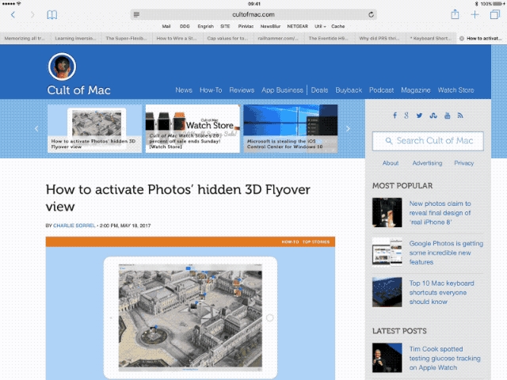507x380 pixels.
Task: Open a new tab with plus icon
Action: click(x=475, y=14)
